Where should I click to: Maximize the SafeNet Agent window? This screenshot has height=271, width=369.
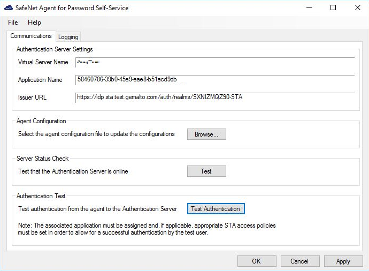(333, 8)
